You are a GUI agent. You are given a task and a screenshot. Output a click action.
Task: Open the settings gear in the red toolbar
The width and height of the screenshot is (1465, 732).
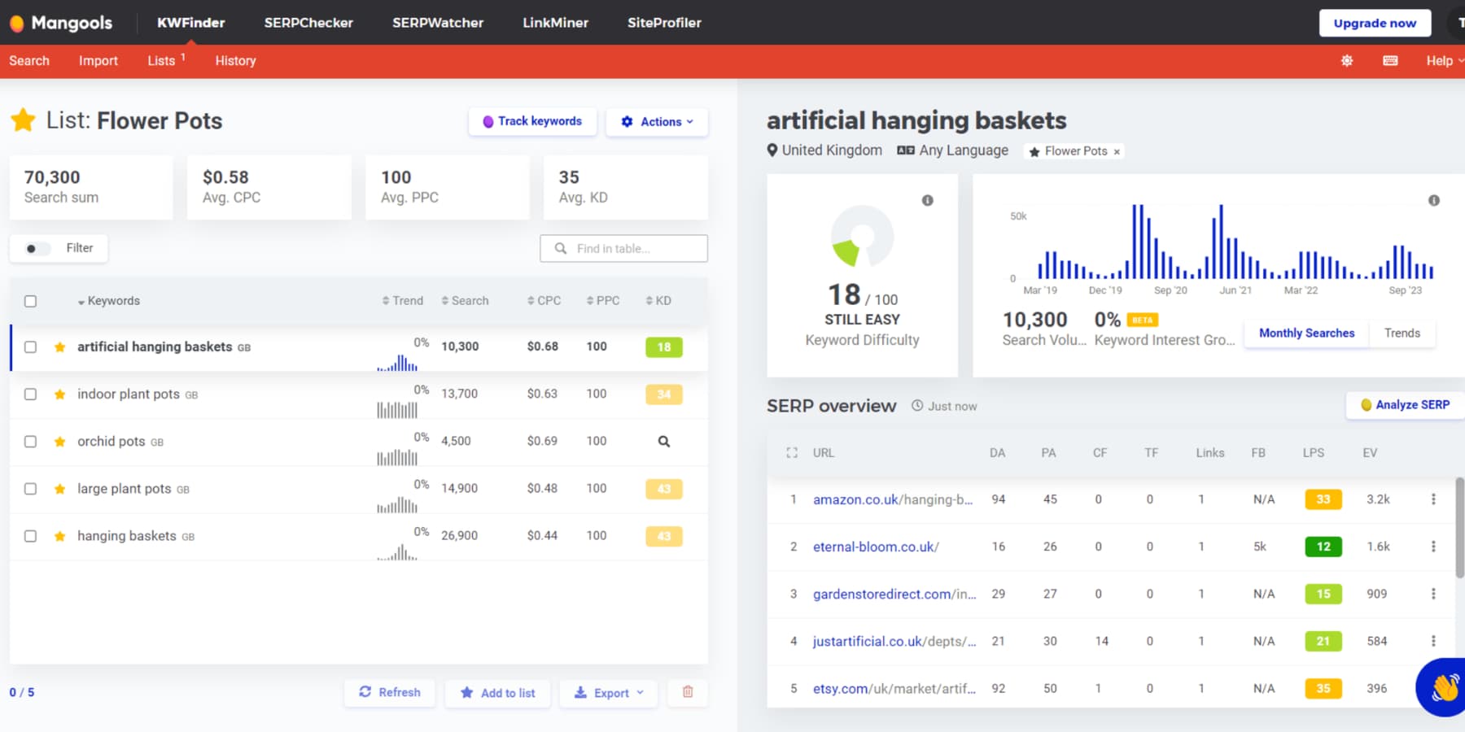1346,60
